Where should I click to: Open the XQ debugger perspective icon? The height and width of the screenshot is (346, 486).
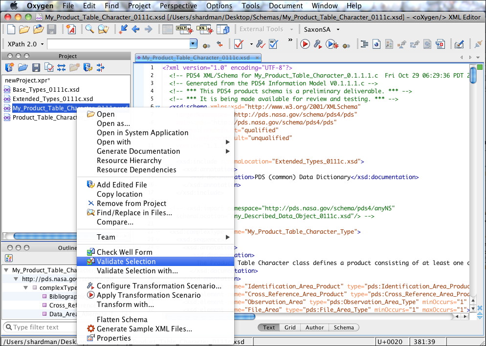pos(204,29)
